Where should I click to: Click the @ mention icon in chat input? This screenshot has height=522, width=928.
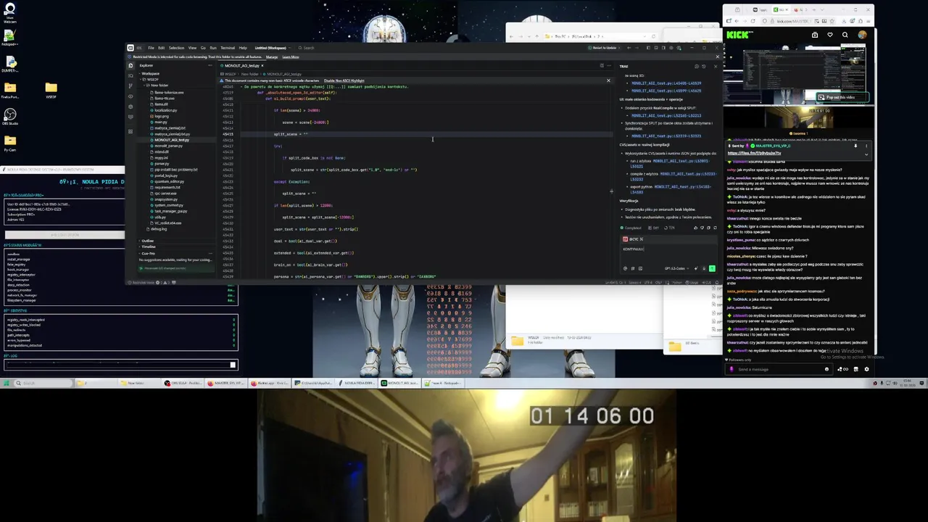[x=625, y=268]
